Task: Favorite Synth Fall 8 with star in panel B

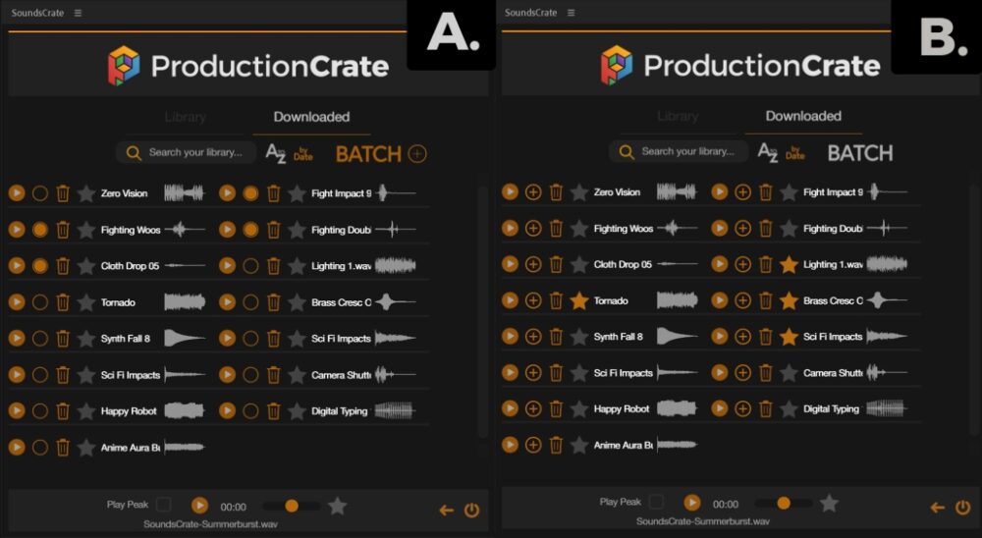Action: point(579,337)
